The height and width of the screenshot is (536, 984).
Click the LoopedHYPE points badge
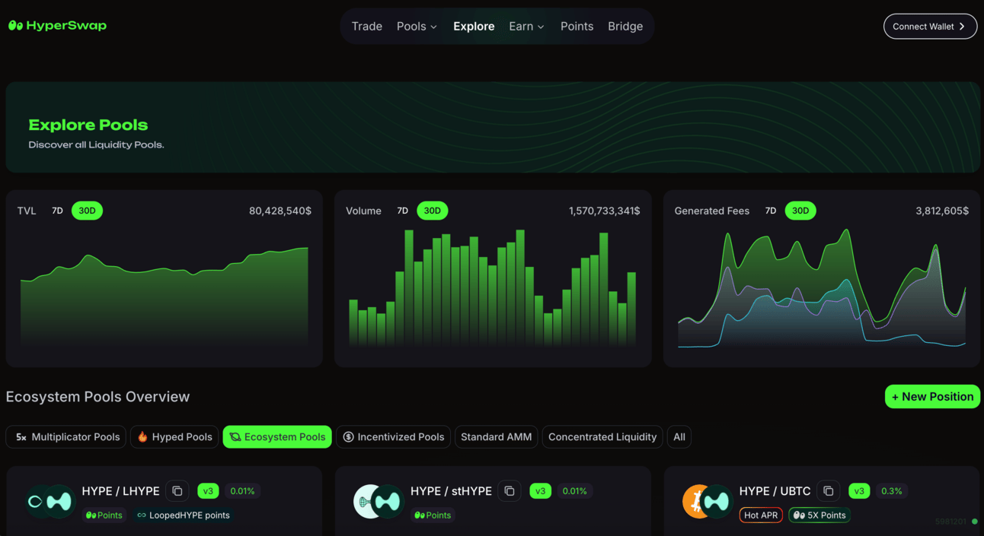184,515
